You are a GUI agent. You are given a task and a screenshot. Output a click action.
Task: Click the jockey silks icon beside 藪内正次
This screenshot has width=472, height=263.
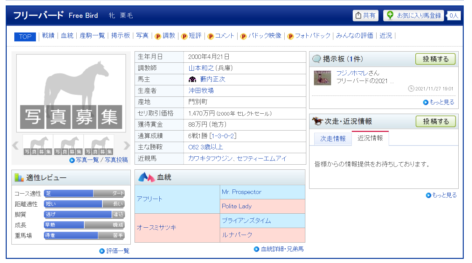(192, 79)
